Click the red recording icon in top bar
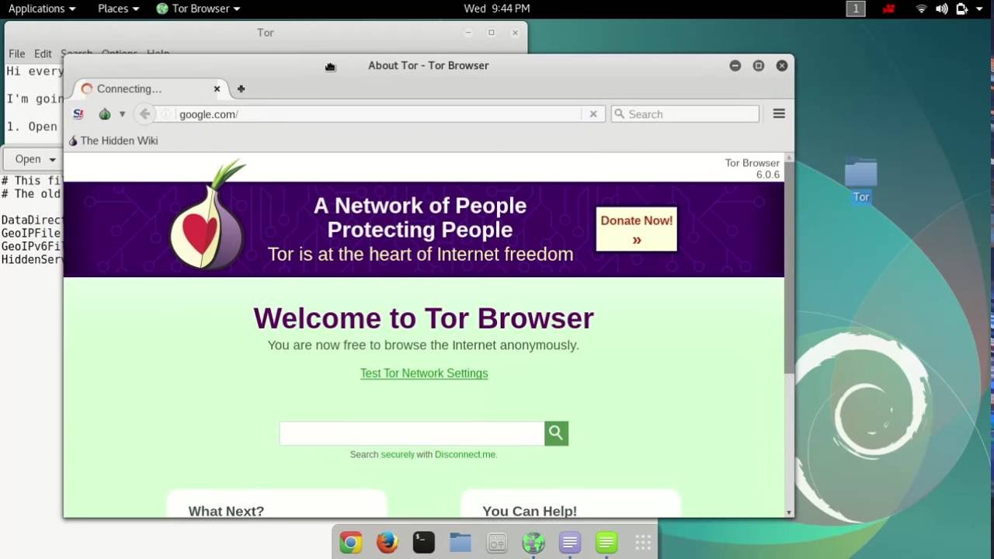This screenshot has width=994, height=559. pyautogui.click(x=889, y=9)
